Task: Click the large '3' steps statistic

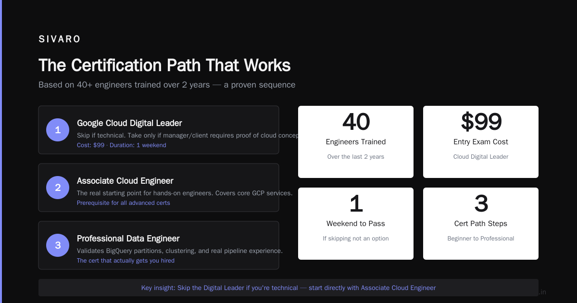Action: click(481, 203)
